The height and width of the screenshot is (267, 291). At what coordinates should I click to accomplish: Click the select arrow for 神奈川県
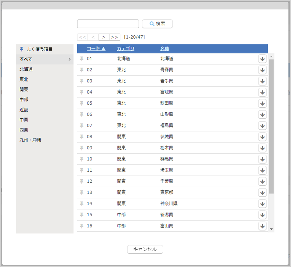coord(262,204)
